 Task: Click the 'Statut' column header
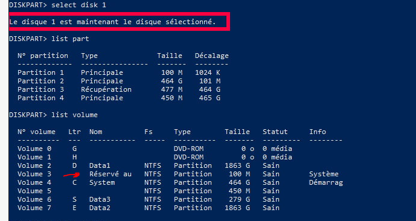(275, 132)
